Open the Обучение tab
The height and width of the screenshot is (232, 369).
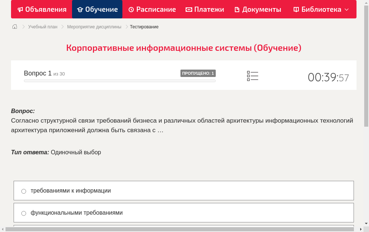pyautogui.click(x=97, y=10)
